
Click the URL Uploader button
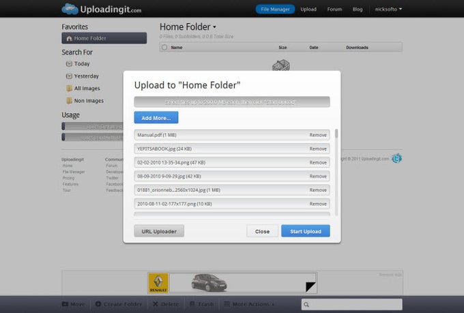coord(159,231)
